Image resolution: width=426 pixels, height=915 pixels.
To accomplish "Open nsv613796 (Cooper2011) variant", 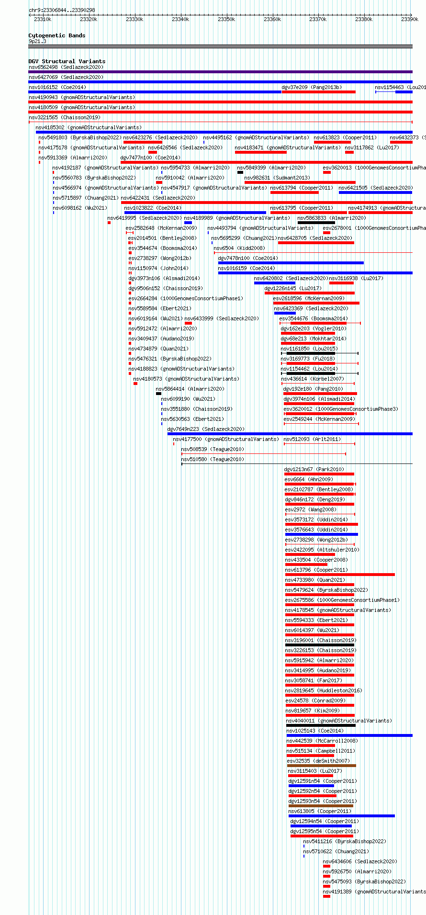I will point(316,570).
